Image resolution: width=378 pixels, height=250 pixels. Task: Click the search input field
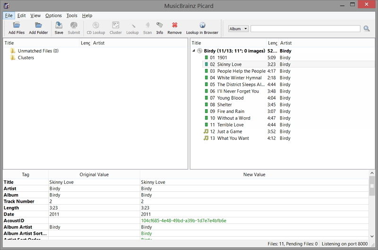305,29
